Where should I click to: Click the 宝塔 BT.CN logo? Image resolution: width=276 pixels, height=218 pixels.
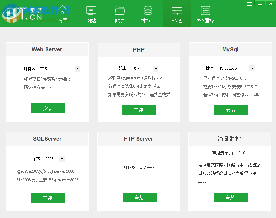pyautogui.click(x=21, y=14)
